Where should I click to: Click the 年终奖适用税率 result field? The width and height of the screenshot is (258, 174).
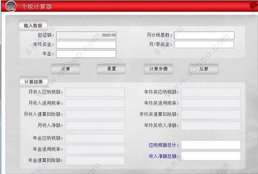[211, 103]
